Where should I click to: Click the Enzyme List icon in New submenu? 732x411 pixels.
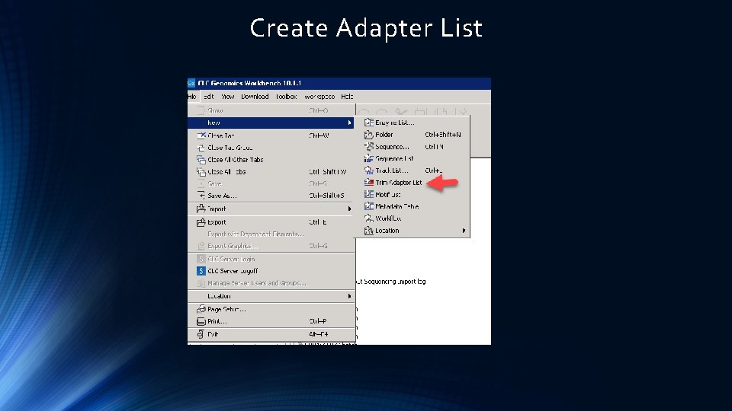369,122
